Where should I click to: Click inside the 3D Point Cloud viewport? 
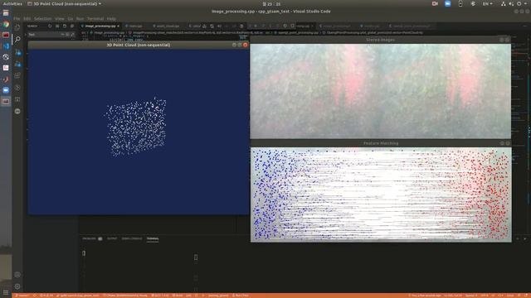coord(139,132)
